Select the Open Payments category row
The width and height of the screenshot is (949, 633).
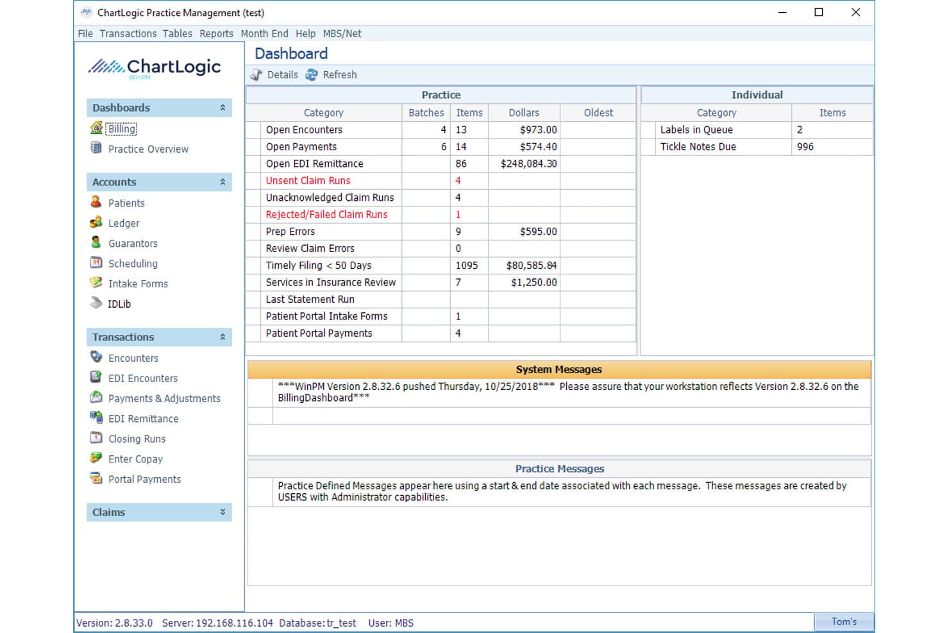point(441,146)
